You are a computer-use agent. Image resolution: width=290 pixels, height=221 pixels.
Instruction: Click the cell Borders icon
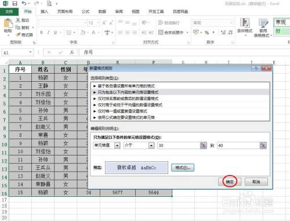[x=69, y=32]
